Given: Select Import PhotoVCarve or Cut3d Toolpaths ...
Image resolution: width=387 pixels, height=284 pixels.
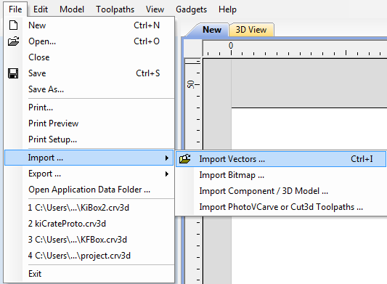Looking at the screenshot, I should point(281,207).
